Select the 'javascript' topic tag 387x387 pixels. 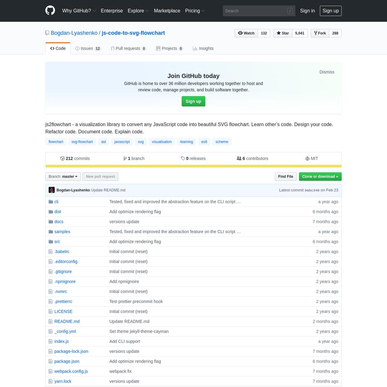tap(122, 142)
